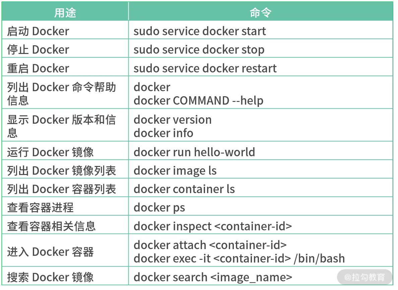Image resolution: width=398 pixels, height=290 pixels.
Task: Select the docker image ls command
Action: 175,171
